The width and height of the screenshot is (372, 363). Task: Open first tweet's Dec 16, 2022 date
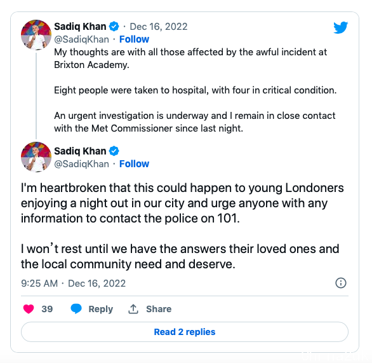coord(159,27)
